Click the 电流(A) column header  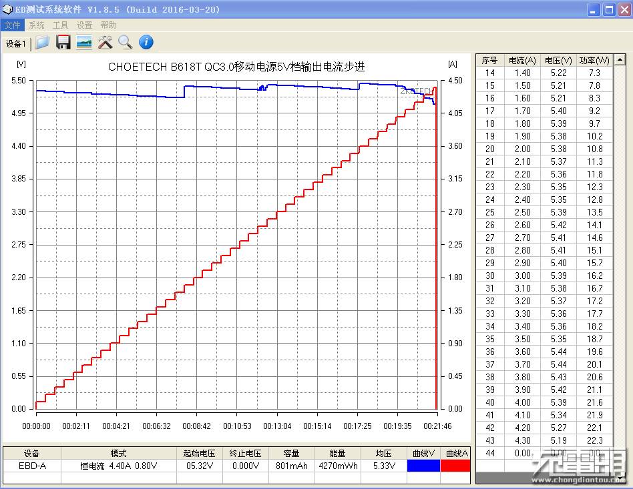[522, 60]
